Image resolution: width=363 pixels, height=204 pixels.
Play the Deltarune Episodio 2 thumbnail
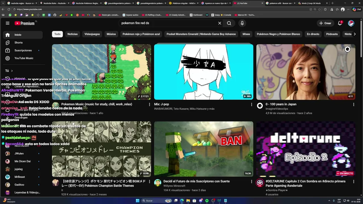pos(306,149)
